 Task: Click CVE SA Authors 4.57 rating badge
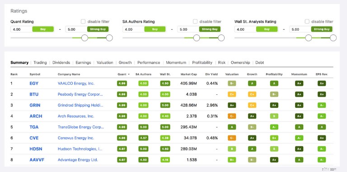(x=143, y=138)
